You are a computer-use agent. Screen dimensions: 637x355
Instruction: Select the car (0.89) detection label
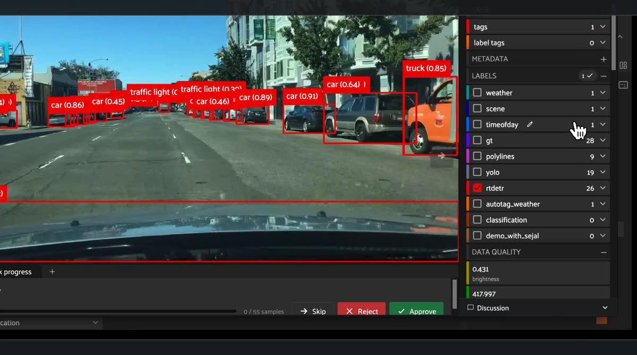coord(255,97)
